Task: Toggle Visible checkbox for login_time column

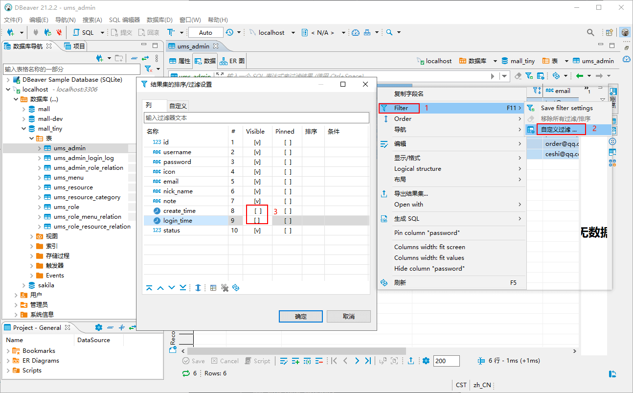Action: point(257,220)
